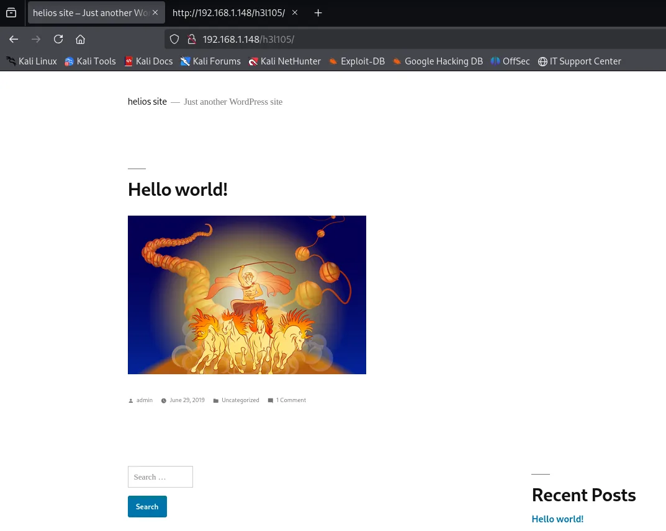
Task: Open Kali Tools bookmark
Action: tap(90, 61)
